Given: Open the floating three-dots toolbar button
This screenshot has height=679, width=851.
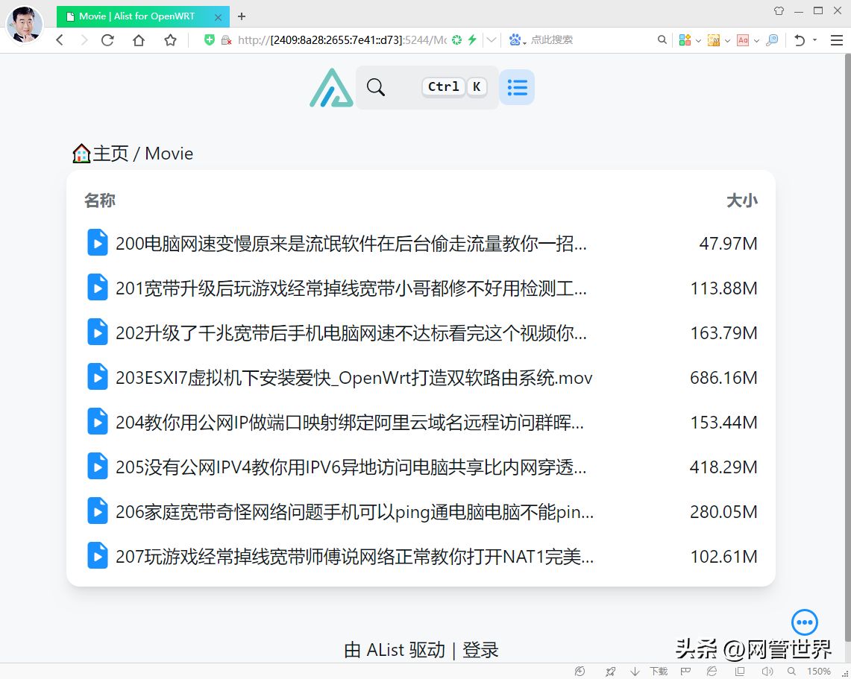Looking at the screenshot, I should click(804, 622).
